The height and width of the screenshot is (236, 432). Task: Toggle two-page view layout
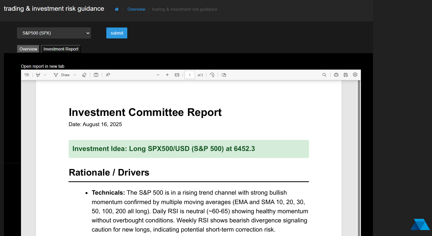[224, 75]
